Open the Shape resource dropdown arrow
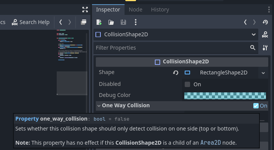This screenshot has height=150, width=274. tap(263, 73)
